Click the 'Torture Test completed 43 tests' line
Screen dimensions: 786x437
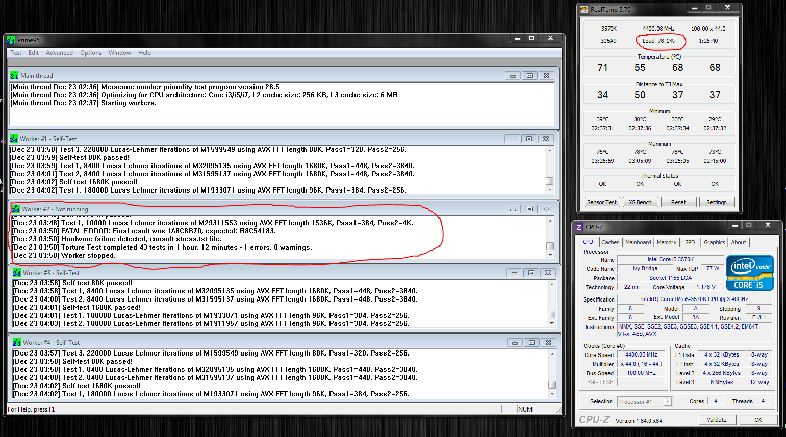162,247
